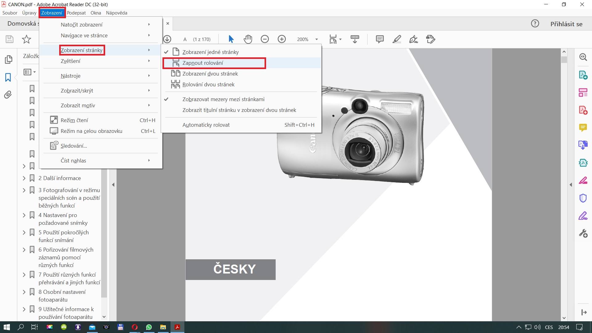
Task: Click the help question mark icon
Action: tap(535, 24)
